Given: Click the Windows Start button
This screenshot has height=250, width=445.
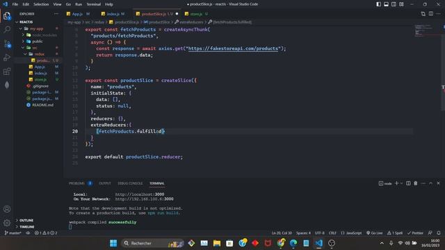Looking at the screenshot, I should point(113,243).
